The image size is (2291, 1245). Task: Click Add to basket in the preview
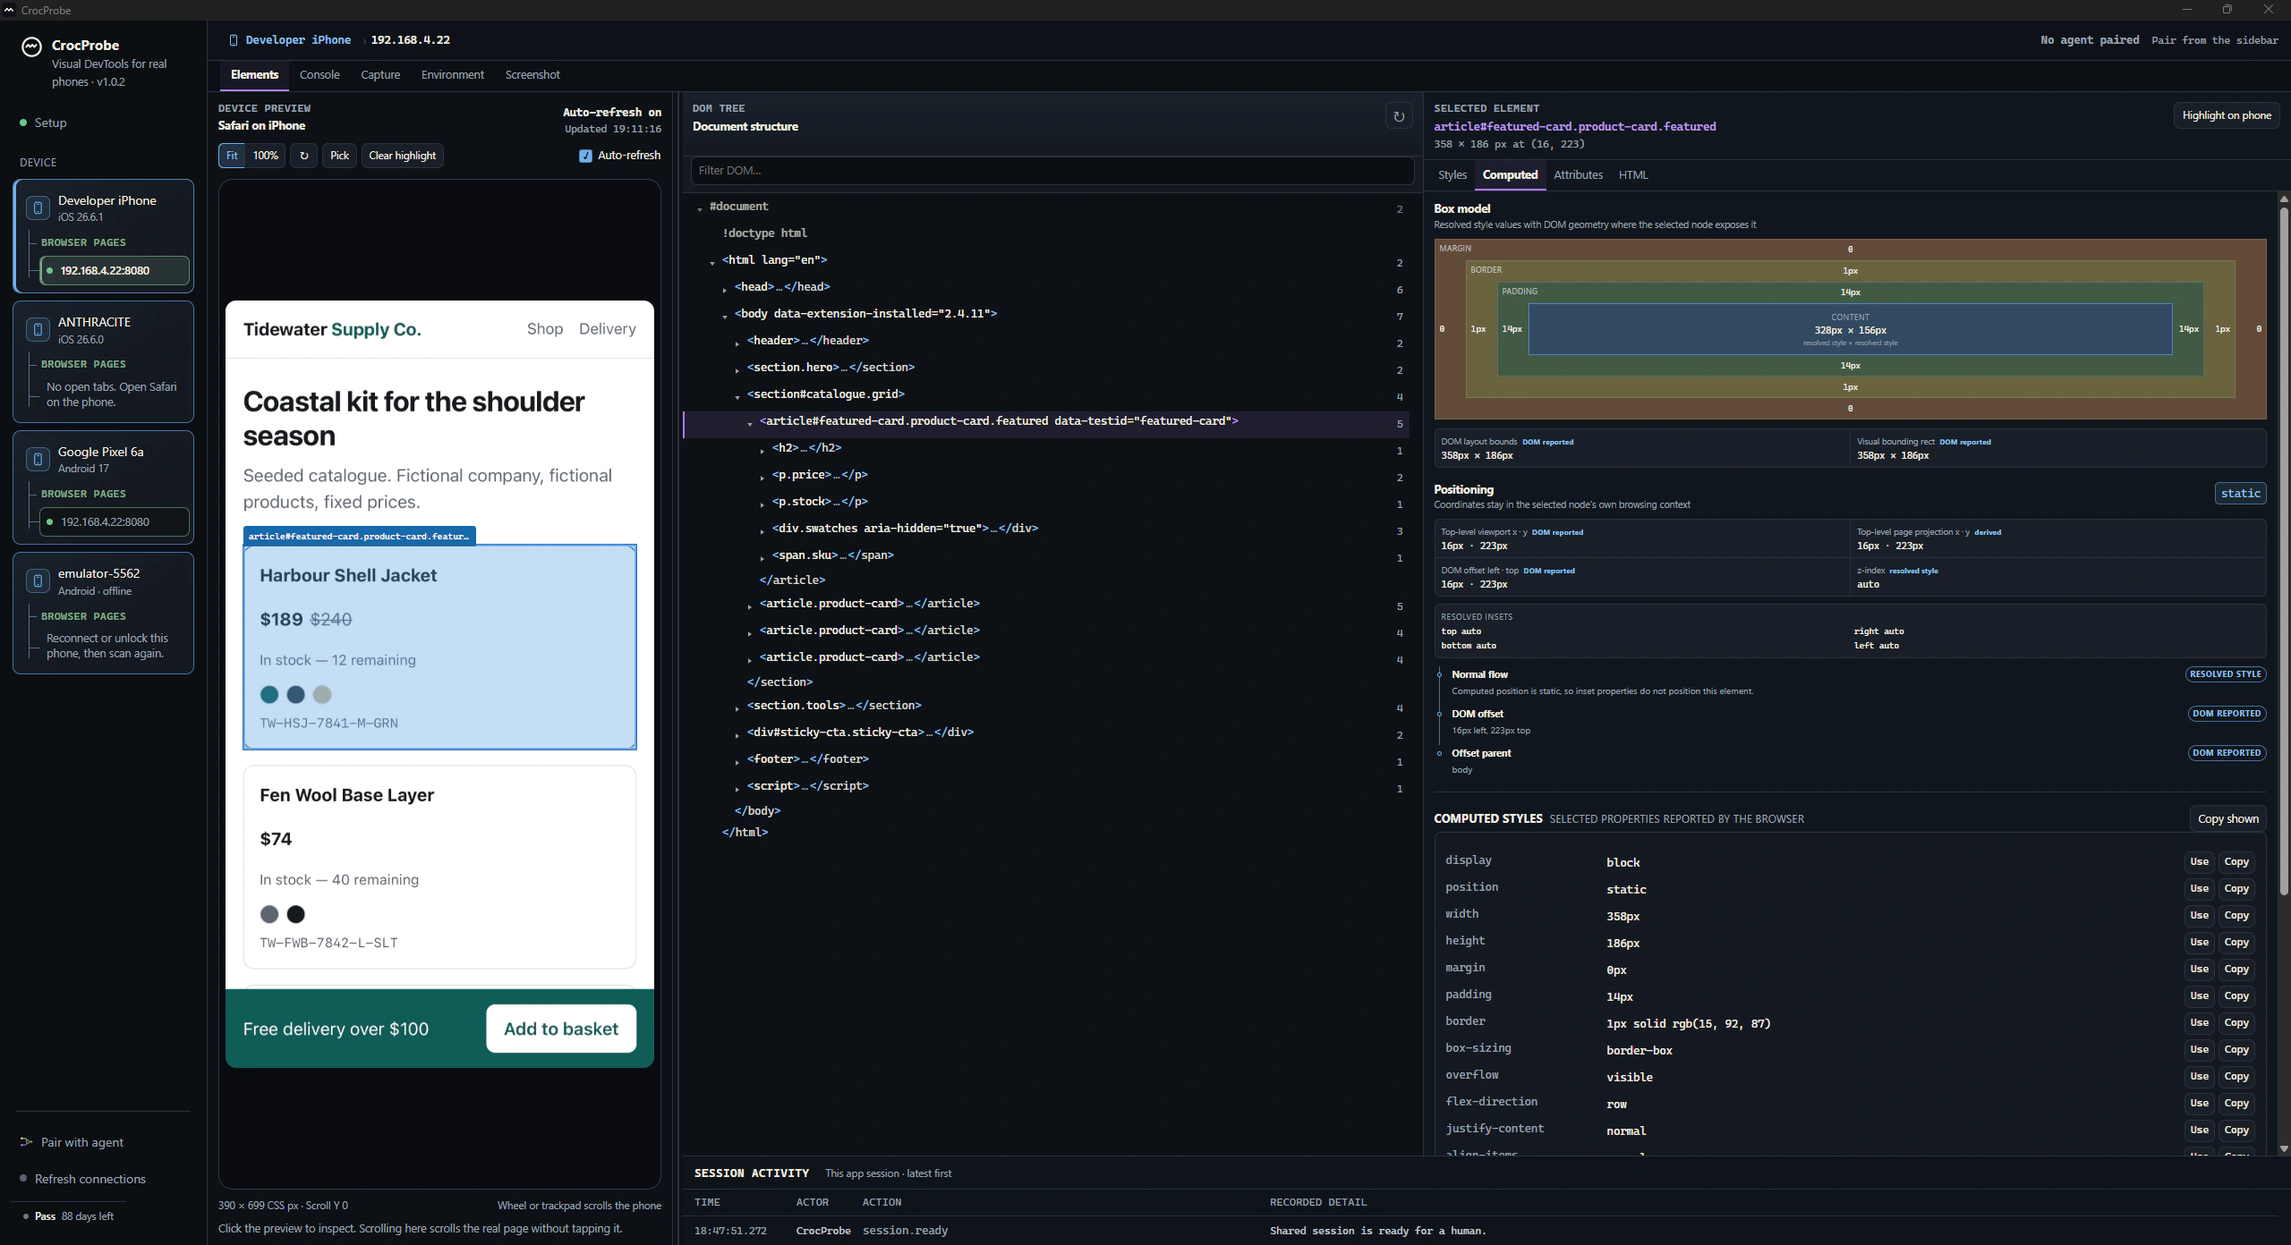point(561,1029)
